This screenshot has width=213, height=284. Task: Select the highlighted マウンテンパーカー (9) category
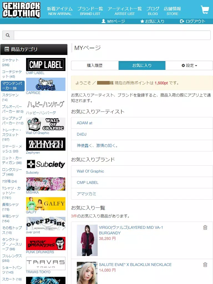13,86
